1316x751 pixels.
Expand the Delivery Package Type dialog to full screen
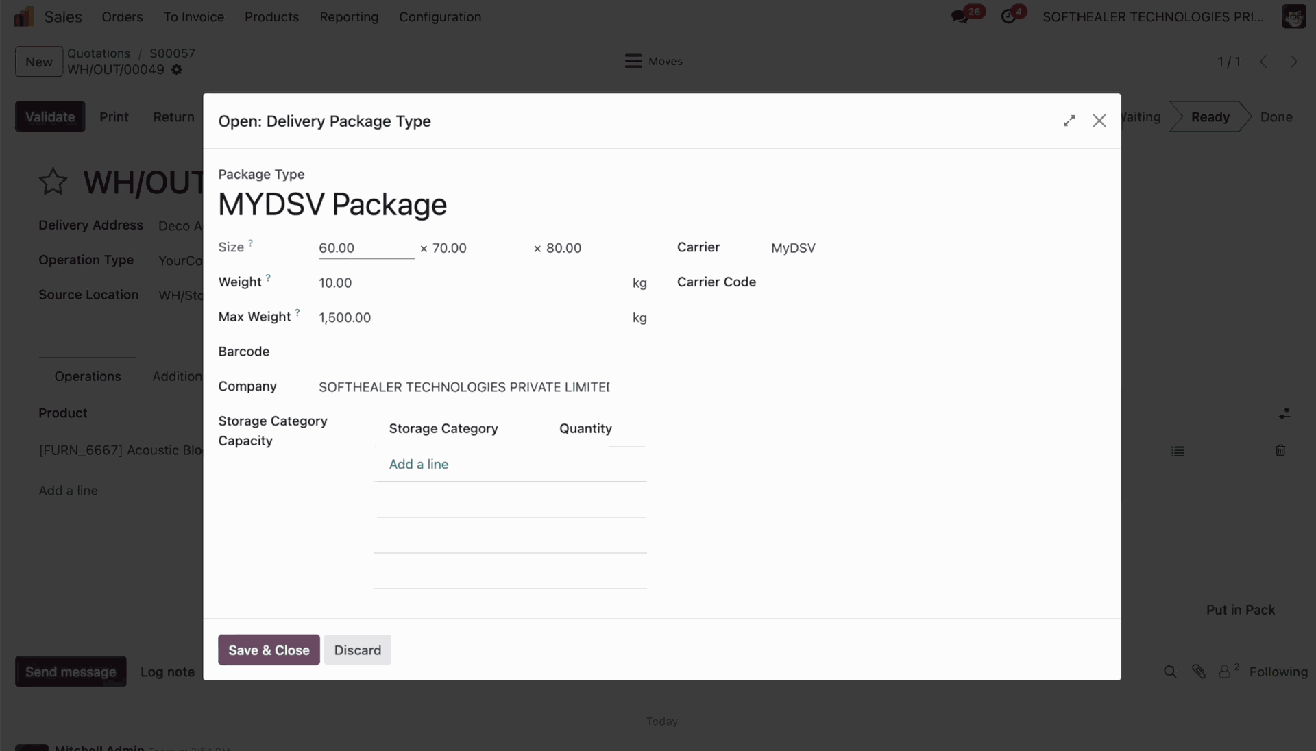tap(1069, 121)
